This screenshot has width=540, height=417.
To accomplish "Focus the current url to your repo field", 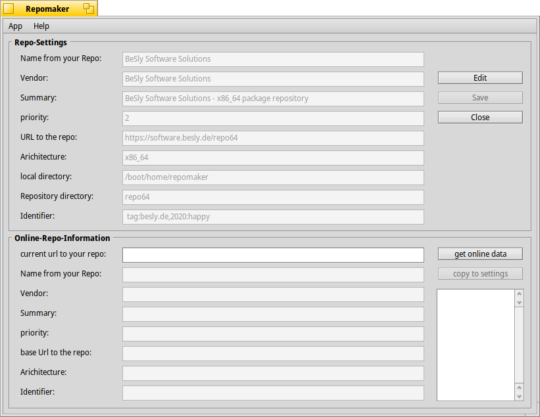I will pos(273,255).
